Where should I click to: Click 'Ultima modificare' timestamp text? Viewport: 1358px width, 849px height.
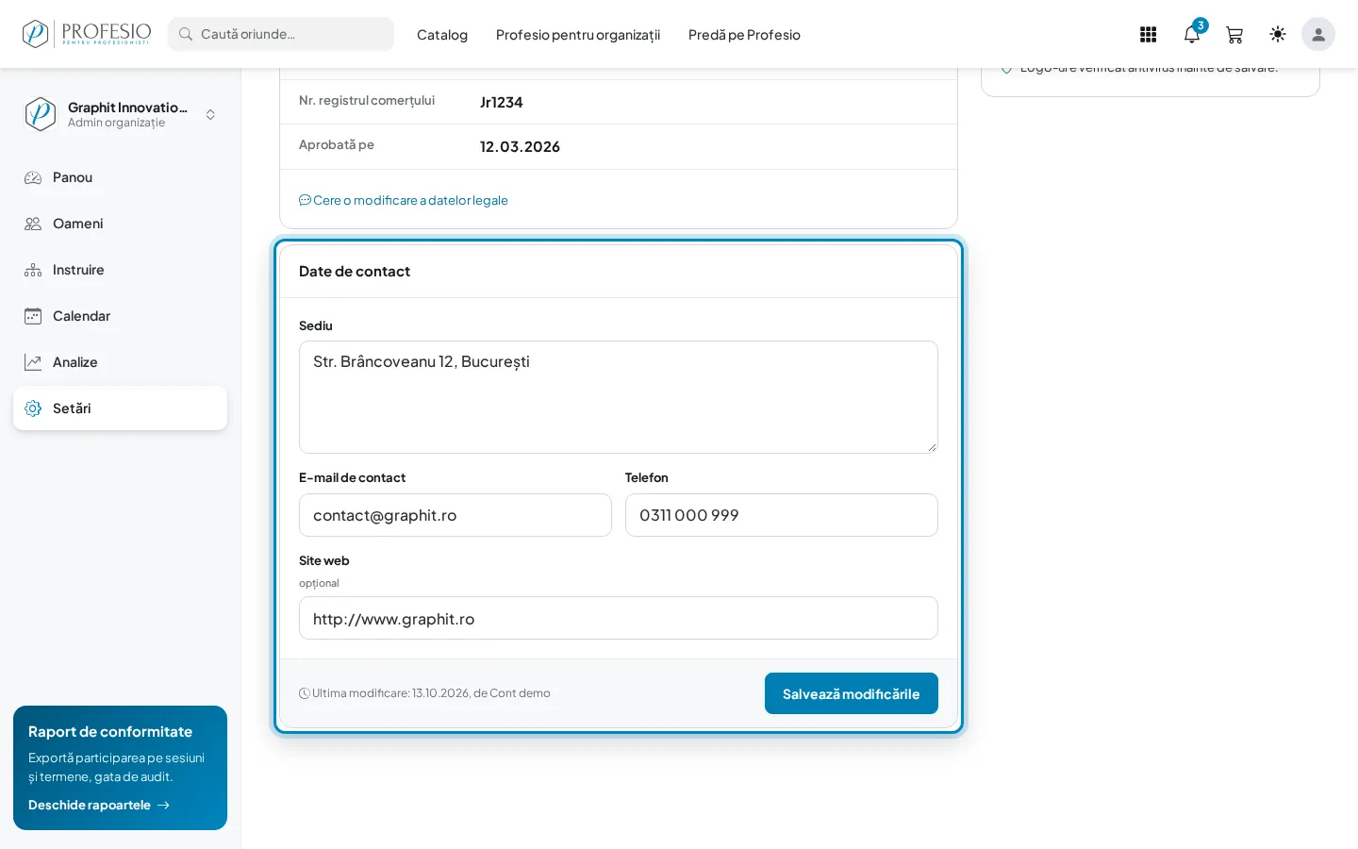[424, 693]
